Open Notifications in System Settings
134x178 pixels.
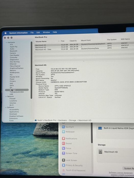coord(70,139)
